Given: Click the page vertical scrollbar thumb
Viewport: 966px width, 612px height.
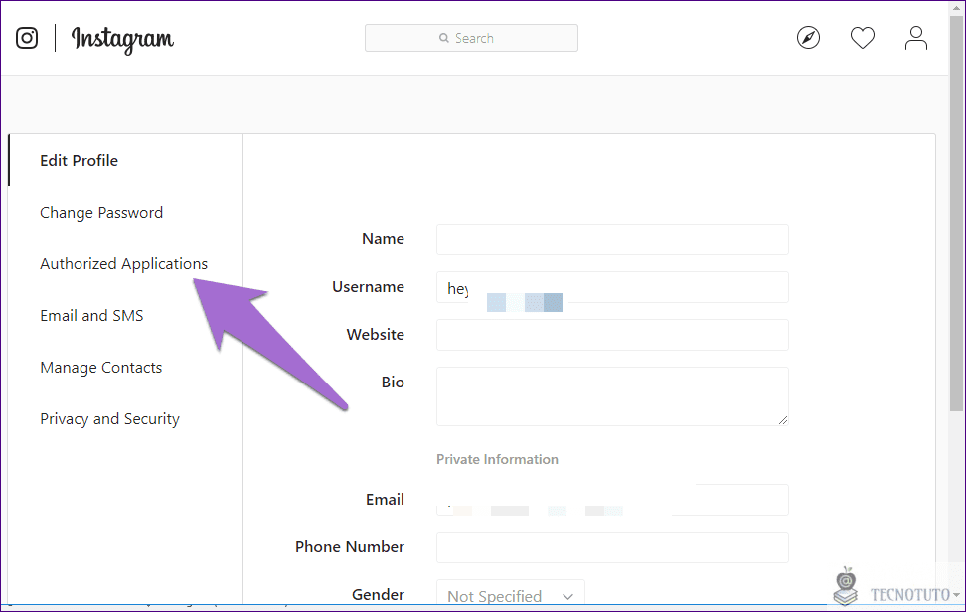Looking at the screenshot, I should 956,213.
